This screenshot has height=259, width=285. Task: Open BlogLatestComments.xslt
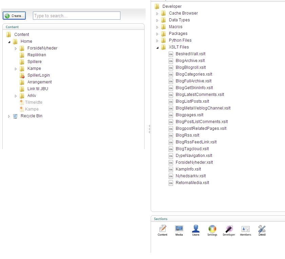point(200,95)
